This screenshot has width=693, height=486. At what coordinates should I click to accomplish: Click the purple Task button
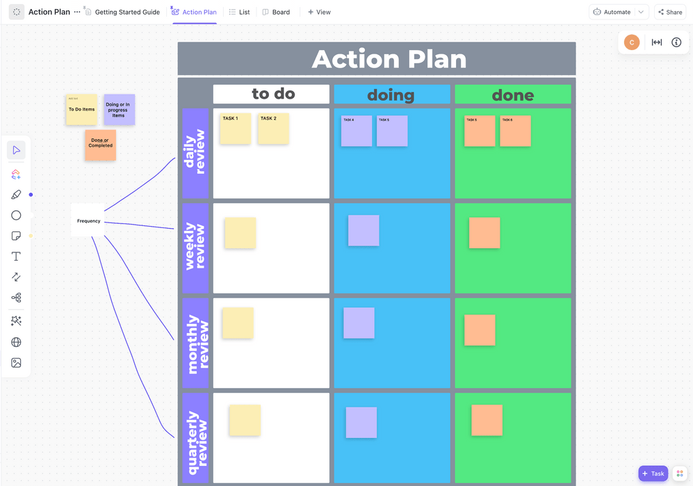pos(653,473)
